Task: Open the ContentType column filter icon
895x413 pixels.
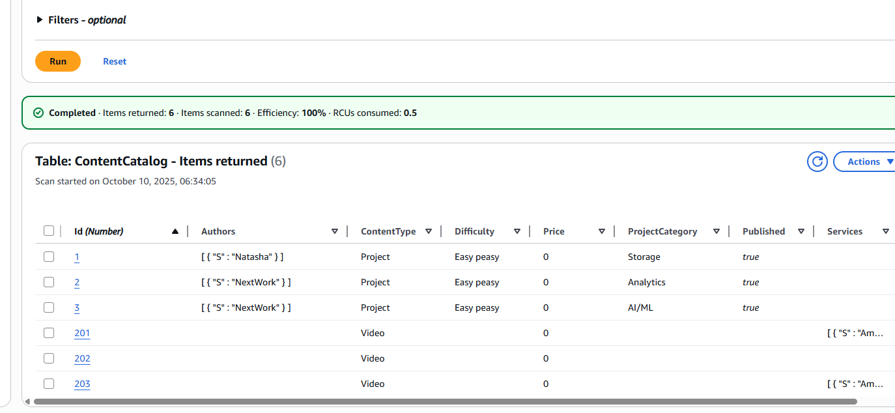Action: click(x=429, y=231)
